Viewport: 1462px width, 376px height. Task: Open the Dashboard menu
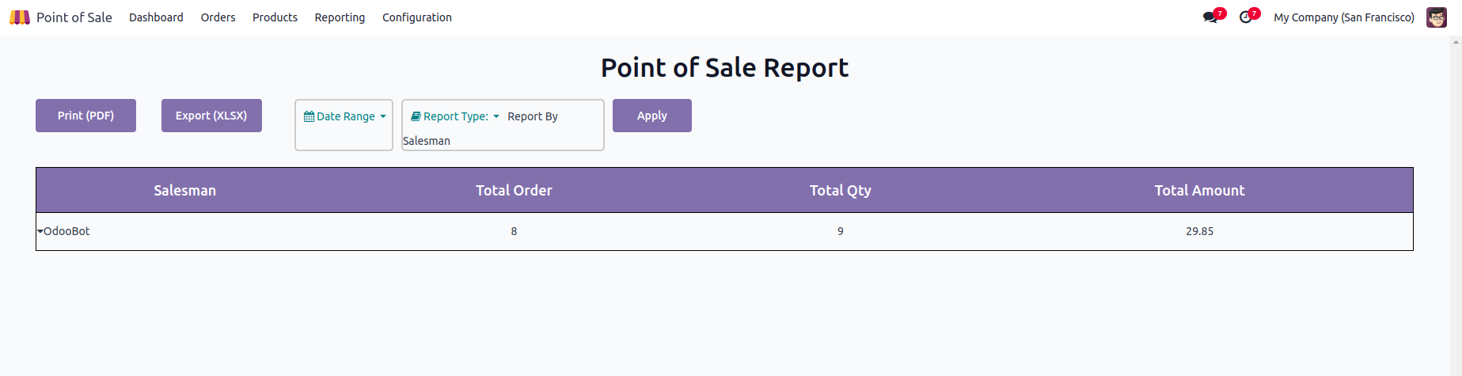156,17
